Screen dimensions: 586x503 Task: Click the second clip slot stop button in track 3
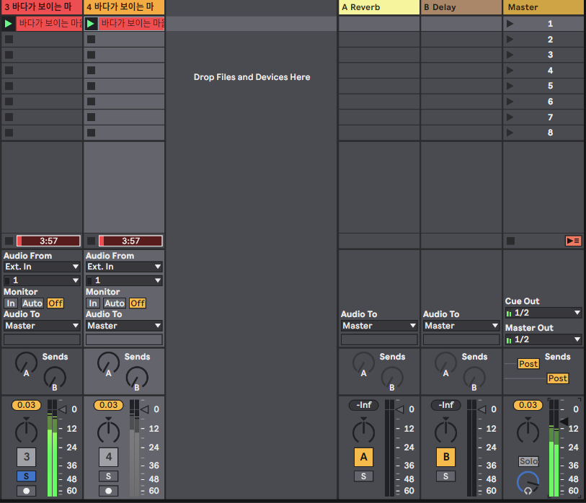click(x=9, y=39)
